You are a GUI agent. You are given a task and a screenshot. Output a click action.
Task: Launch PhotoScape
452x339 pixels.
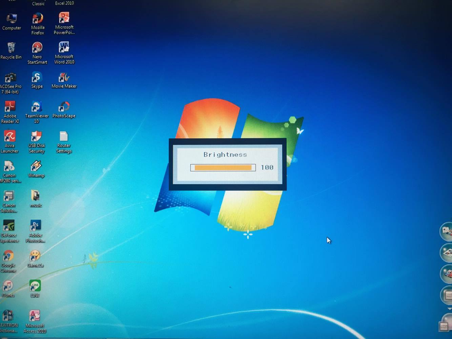tap(64, 110)
